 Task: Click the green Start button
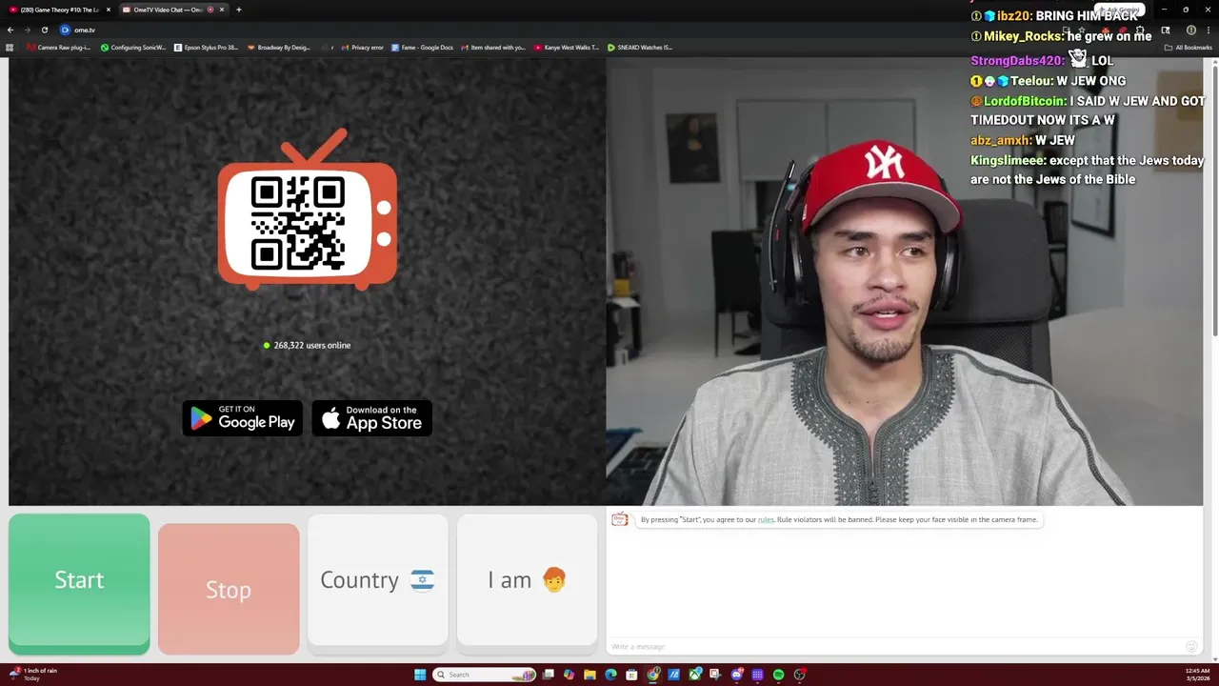[79, 583]
